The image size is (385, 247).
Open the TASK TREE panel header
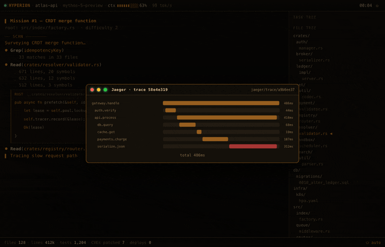304,17
